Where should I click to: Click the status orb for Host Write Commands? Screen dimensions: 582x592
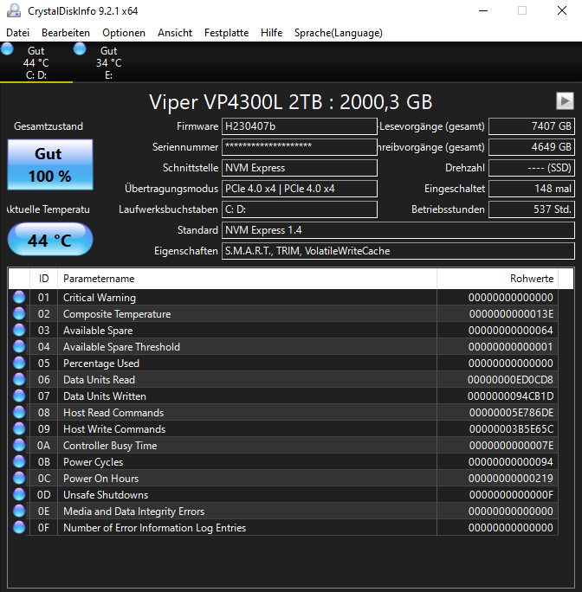pyautogui.click(x=19, y=428)
